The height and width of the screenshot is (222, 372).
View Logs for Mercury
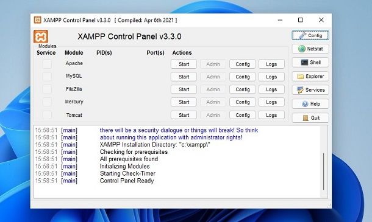pos(271,102)
